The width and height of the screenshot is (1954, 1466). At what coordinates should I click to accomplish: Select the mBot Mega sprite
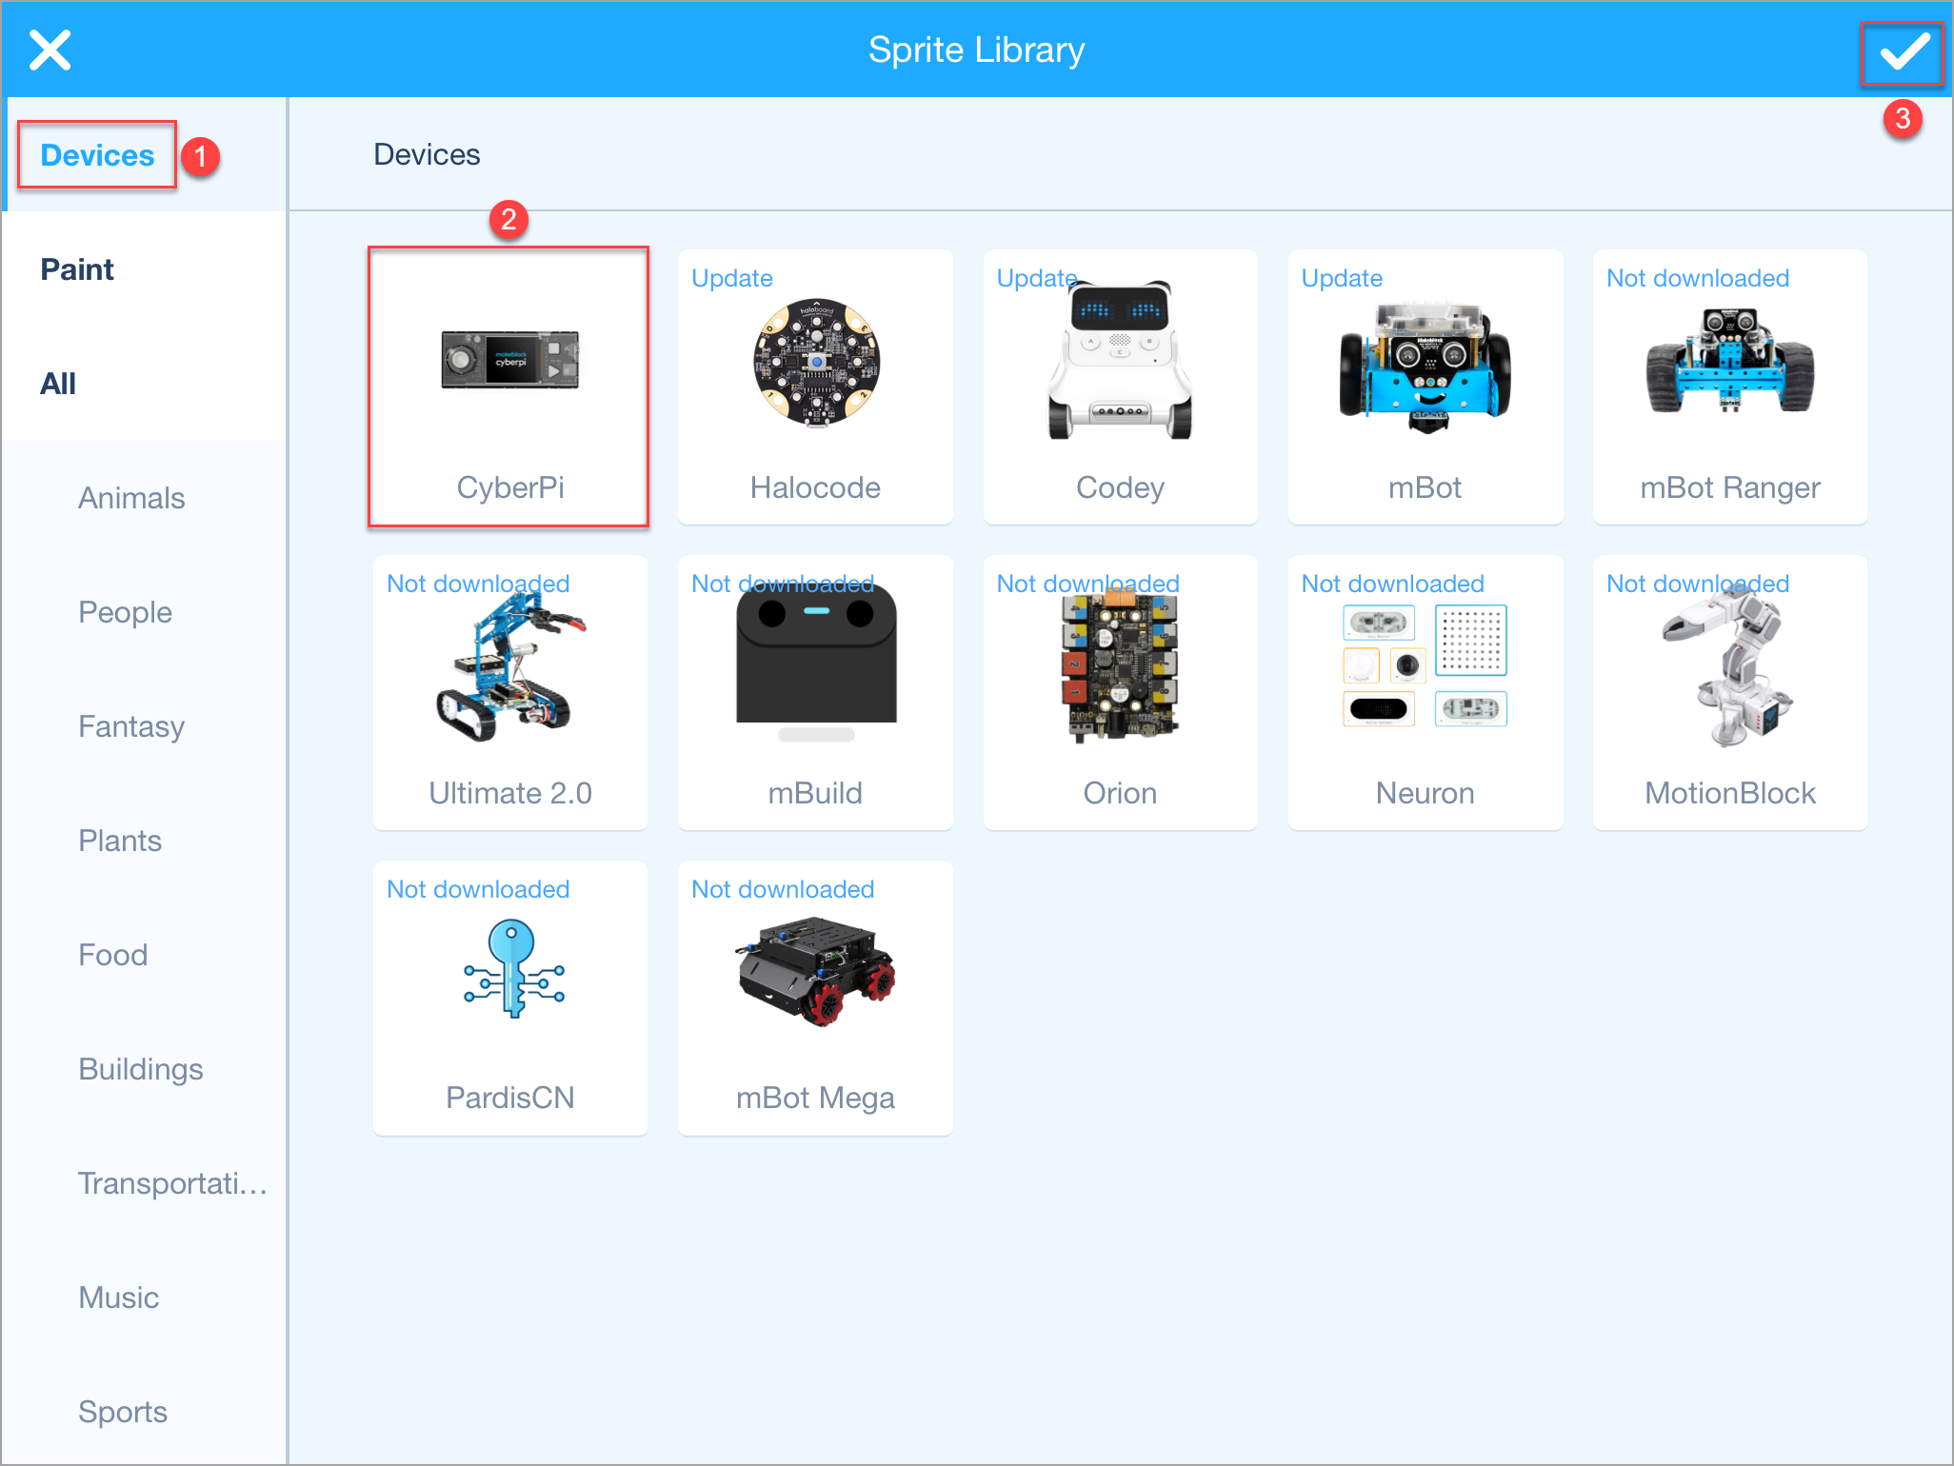[x=815, y=998]
